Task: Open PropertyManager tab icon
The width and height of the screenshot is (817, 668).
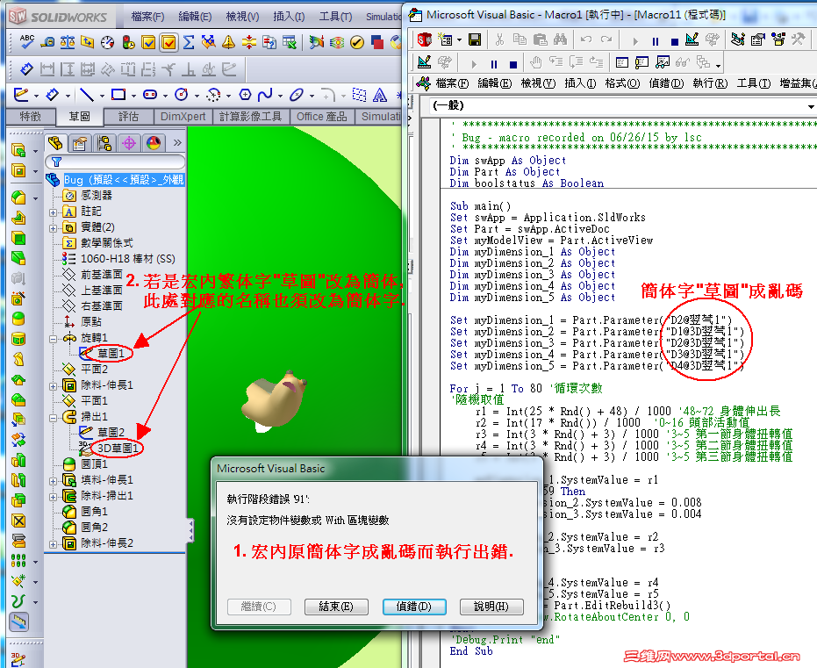Action: coord(80,143)
